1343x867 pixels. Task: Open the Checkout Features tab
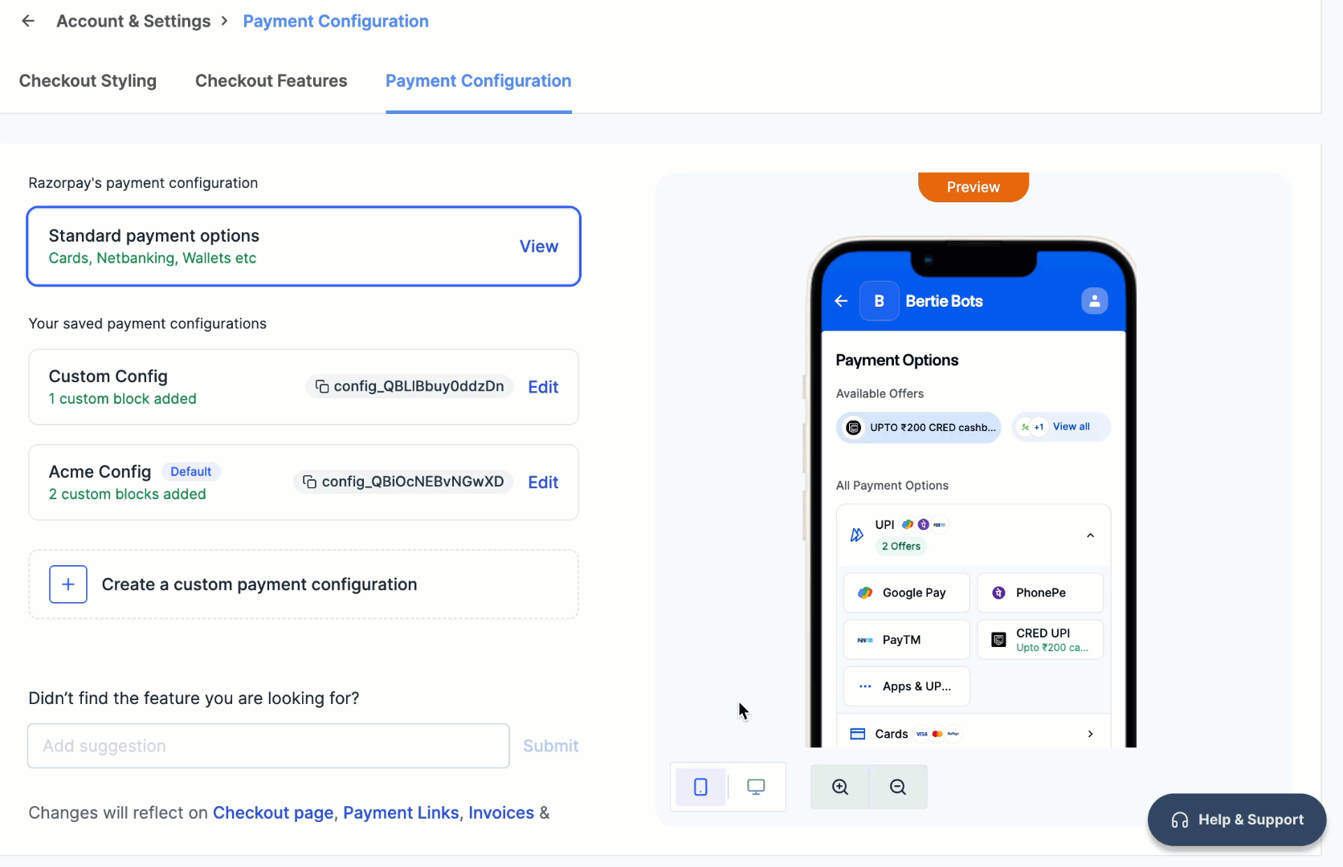pyautogui.click(x=271, y=81)
